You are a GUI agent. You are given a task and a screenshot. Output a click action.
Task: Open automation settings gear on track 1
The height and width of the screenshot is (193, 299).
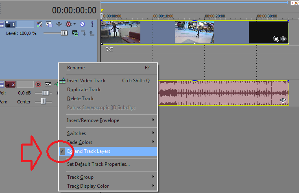tap(68, 24)
